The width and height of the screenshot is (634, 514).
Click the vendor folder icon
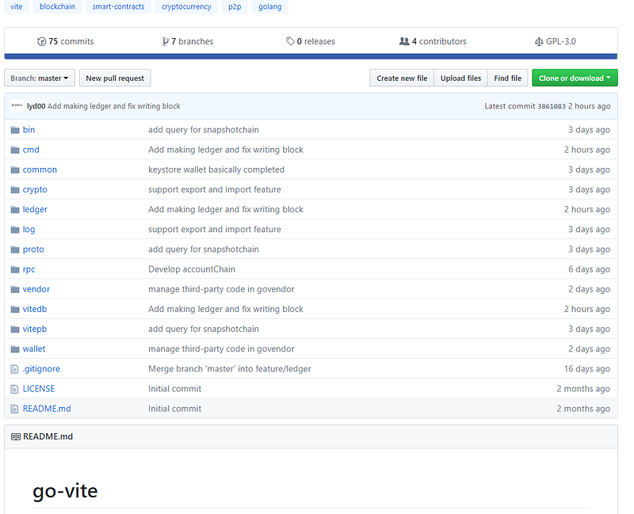tap(15, 289)
